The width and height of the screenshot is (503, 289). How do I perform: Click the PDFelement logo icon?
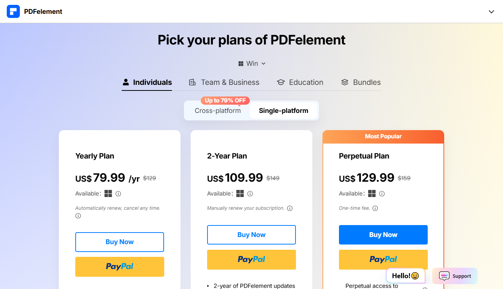[x=13, y=11]
